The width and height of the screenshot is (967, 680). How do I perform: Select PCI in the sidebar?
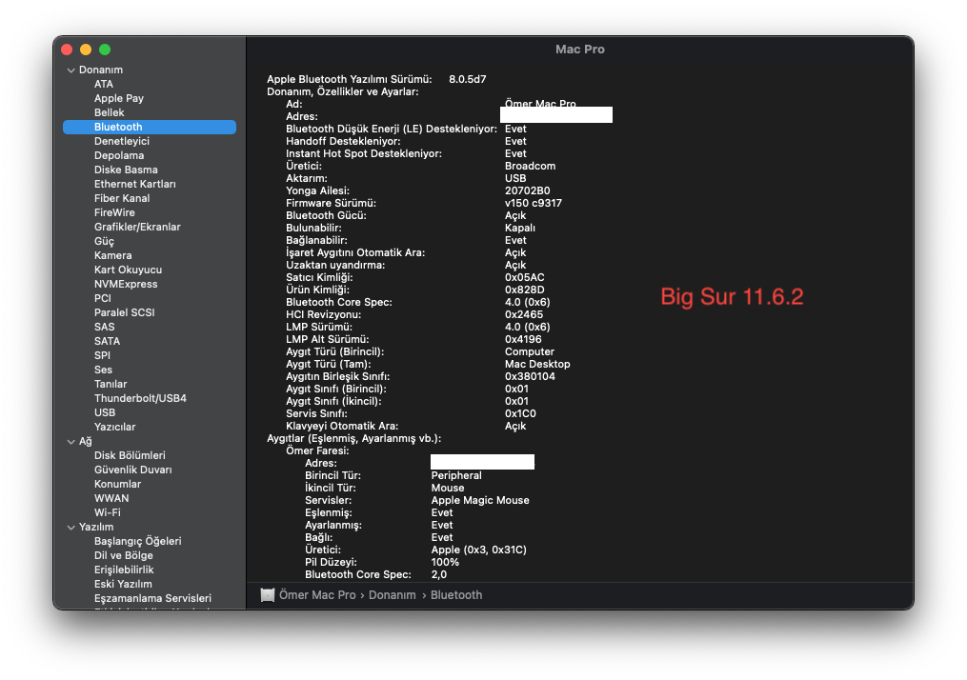pyautogui.click(x=102, y=298)
